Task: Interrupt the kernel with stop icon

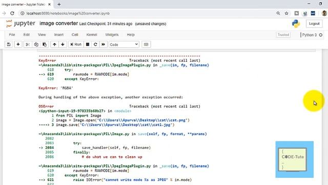Action: (88, 45)
